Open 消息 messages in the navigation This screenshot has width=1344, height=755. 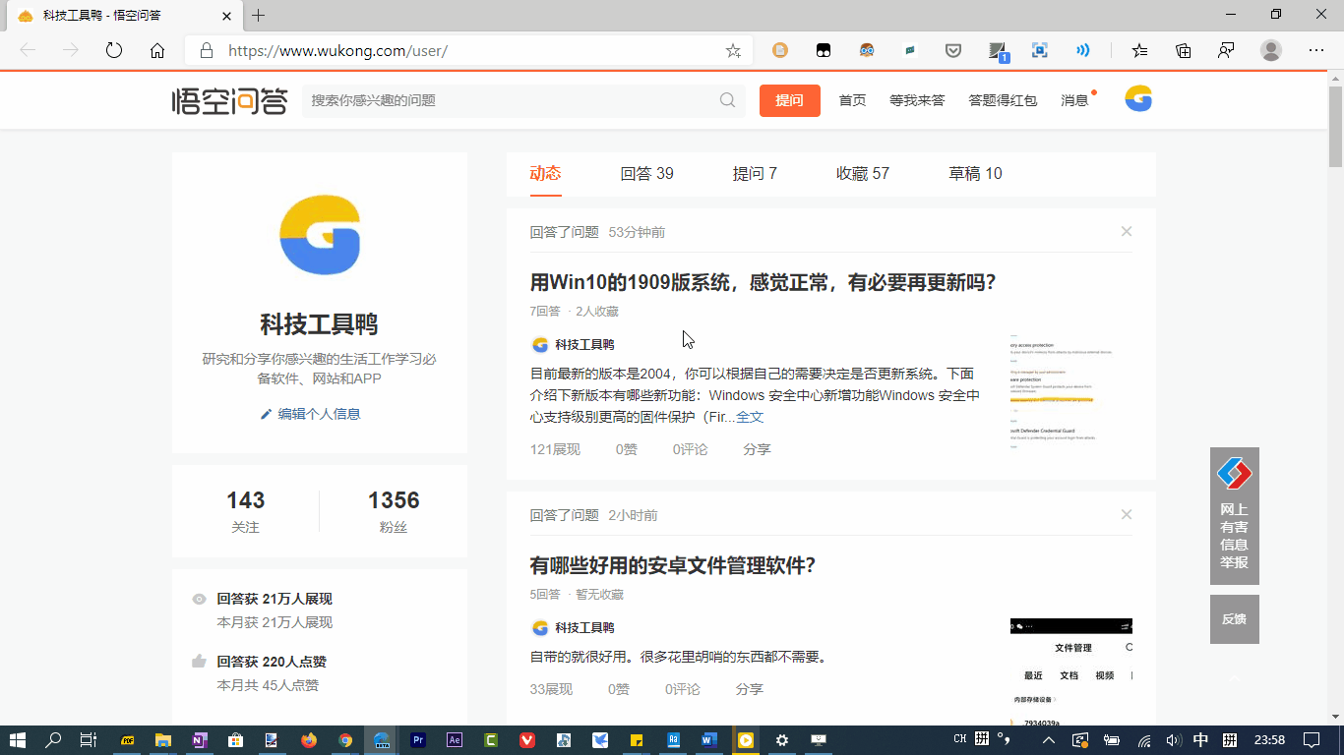[x=1075, y=100]
